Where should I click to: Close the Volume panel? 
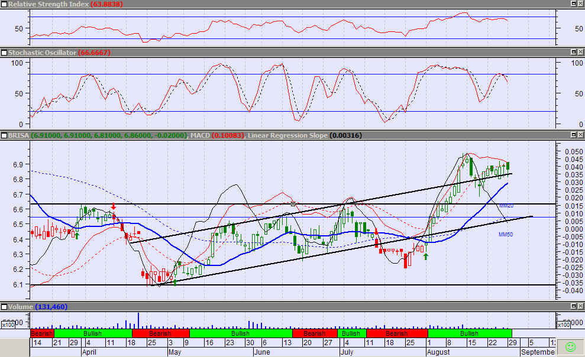point(580,307)
